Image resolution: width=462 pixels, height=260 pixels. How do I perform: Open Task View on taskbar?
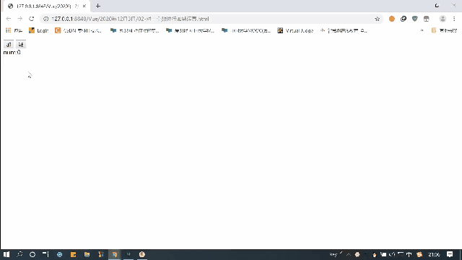(x=45, y=254)
